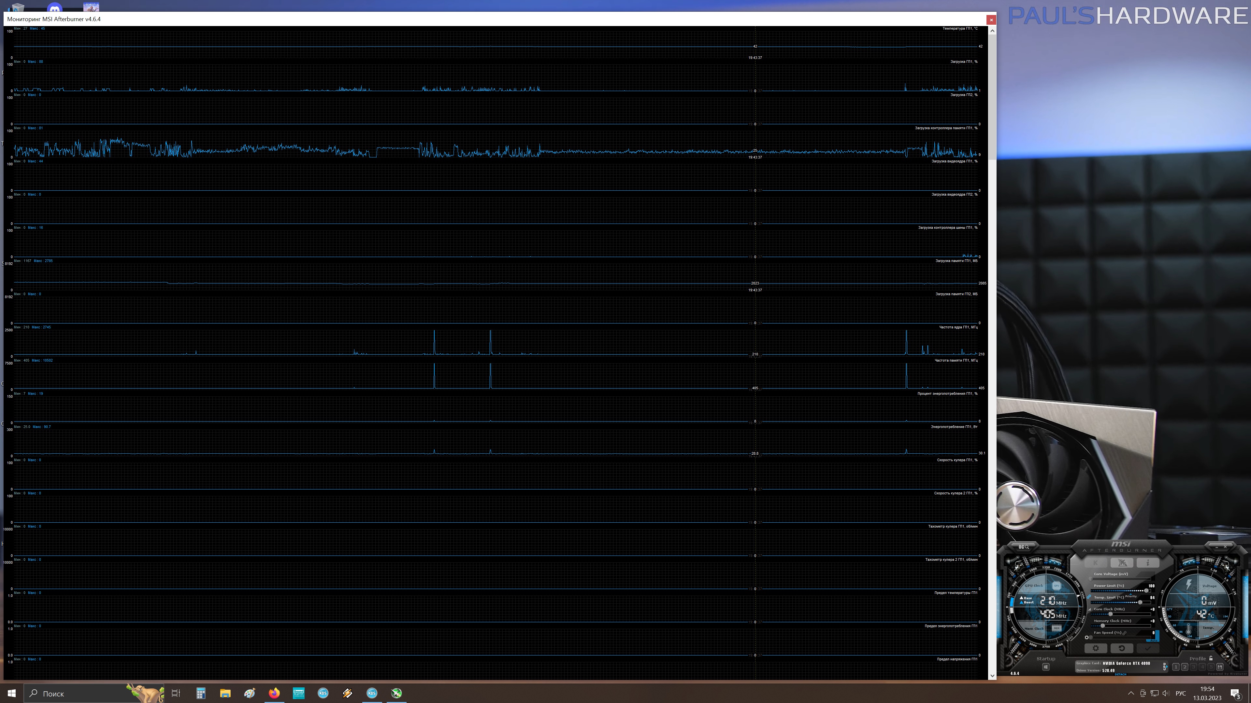Select profile slot 2
Viewport: 1251px width, 703px height.
tap(1185, 667)
